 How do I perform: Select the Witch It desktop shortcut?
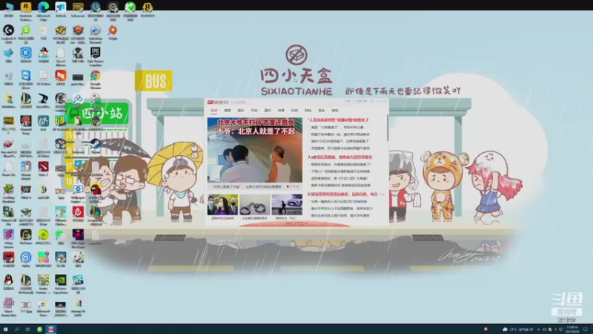26,189
